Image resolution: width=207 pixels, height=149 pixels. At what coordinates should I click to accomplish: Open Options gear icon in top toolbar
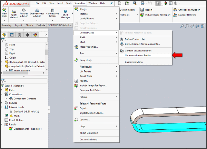coord(176,3)
